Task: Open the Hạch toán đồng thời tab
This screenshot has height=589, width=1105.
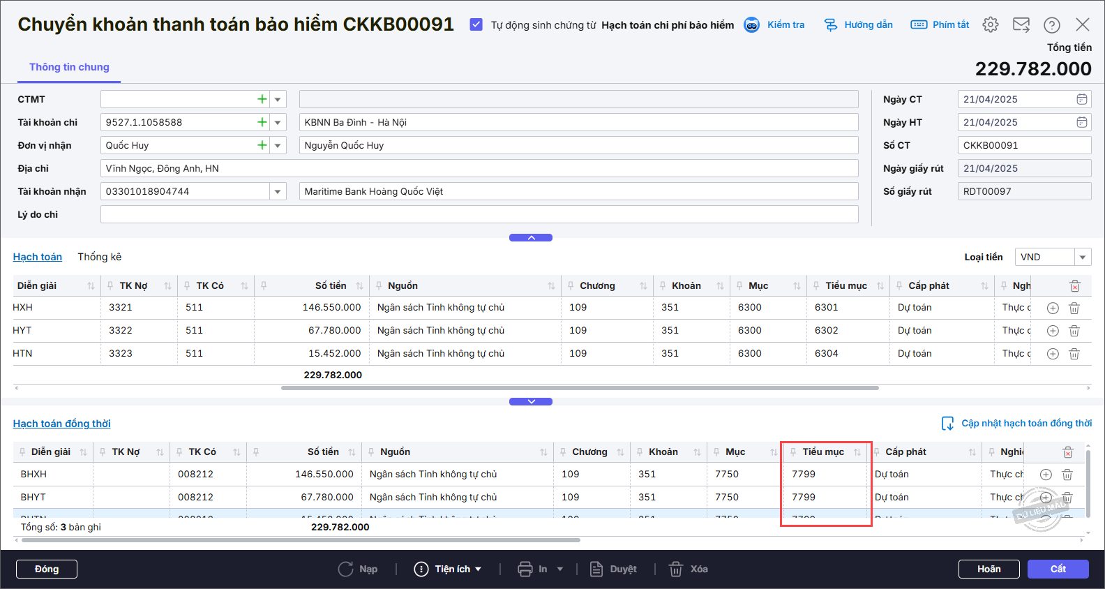Action: (x=62, y=424)
